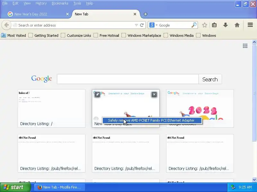Go to the Home page icon
257x192 pixels.
coord(237,25)
